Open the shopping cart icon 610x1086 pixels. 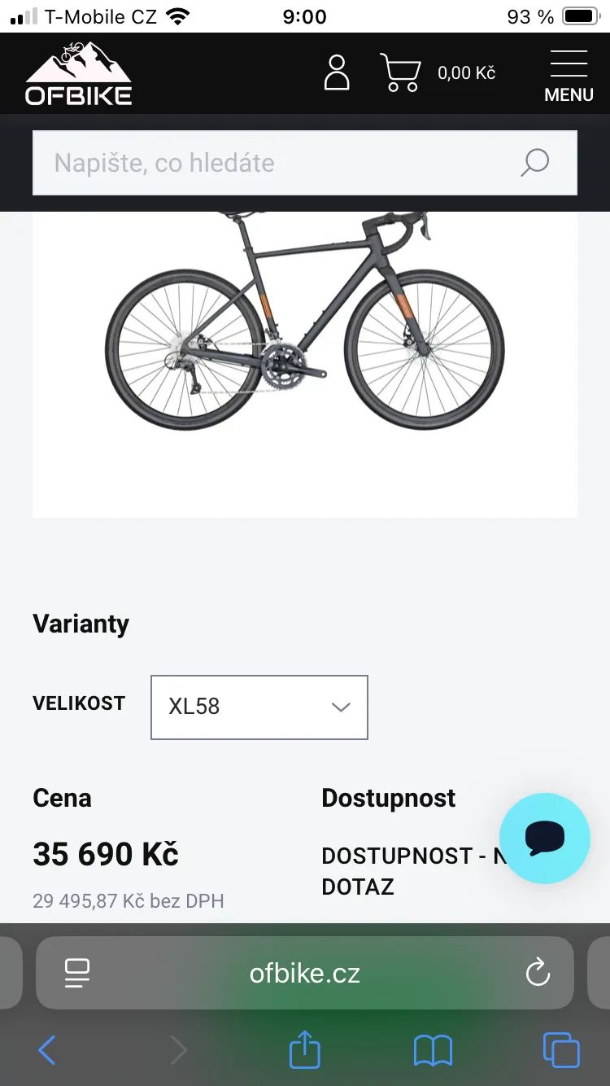click(x=400, y=73)
